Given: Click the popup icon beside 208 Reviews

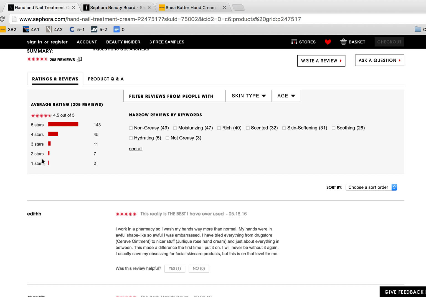Looking at the screenshot, I should click(79, 59).
